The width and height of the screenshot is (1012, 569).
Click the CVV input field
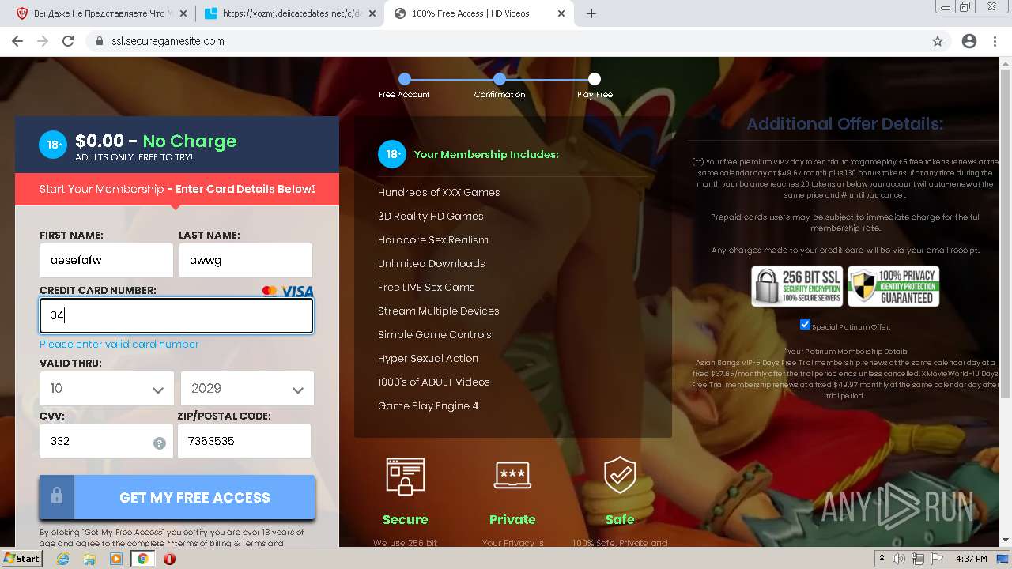[x=107, y=441]
